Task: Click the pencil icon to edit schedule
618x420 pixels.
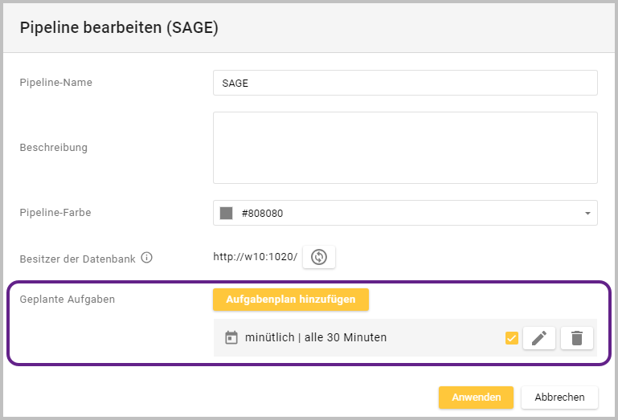Action: 538,338
